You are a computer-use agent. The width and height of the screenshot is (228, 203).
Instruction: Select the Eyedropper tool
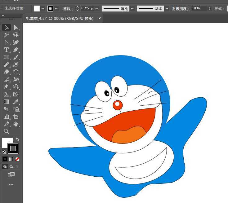pos(16,102)
